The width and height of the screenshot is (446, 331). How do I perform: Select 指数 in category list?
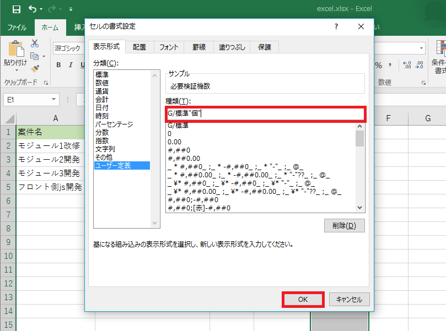tap(122, 140)
